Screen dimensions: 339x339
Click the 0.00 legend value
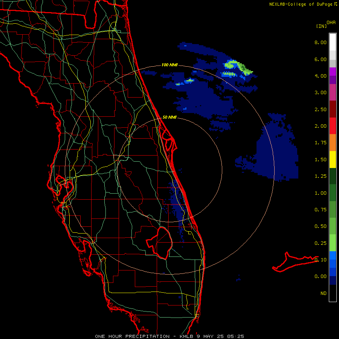click(x=321, y=276)
